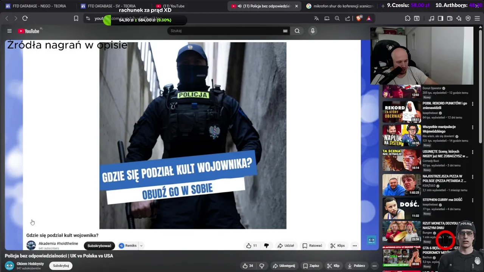Click the YouTube search magnifier button
Screen dimensions: 484x272
[x=297, y=31]
